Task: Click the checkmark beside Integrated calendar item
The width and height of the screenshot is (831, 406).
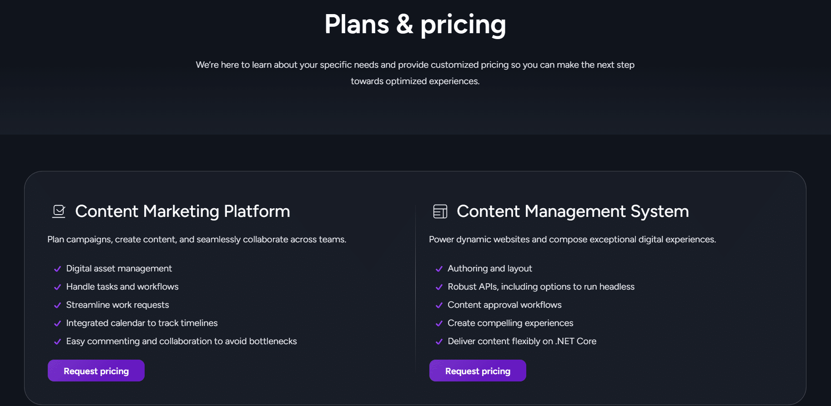Action: pos(57,323)
